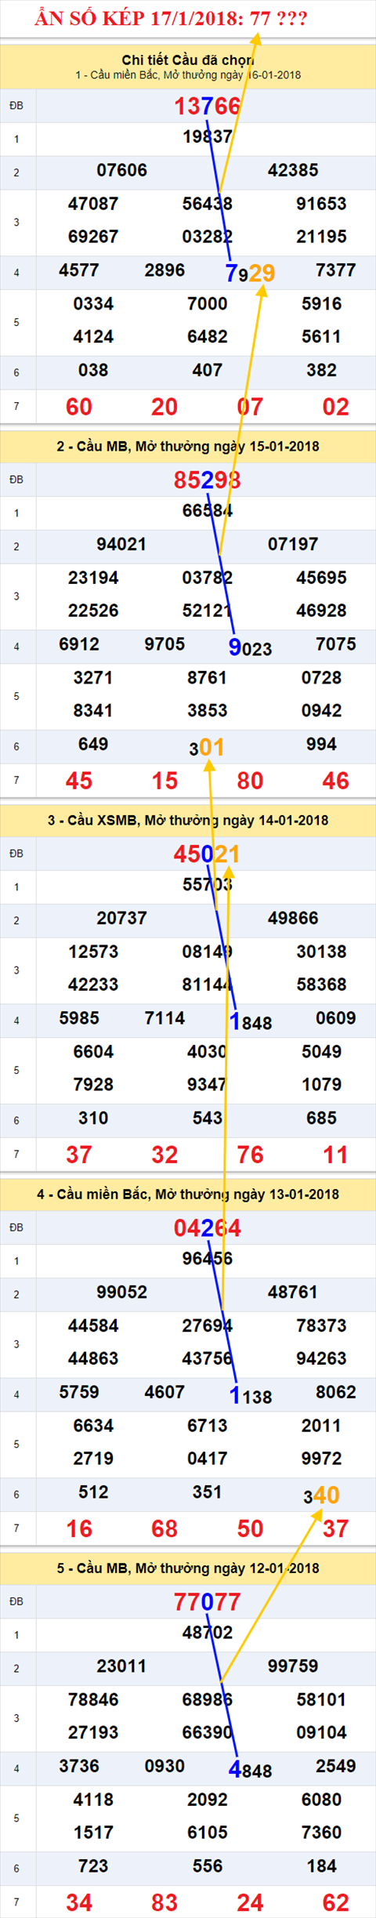Click third prize number 46928
Image resolution: width=376 pixels, height=1918 pixels.
pos(321,611)
